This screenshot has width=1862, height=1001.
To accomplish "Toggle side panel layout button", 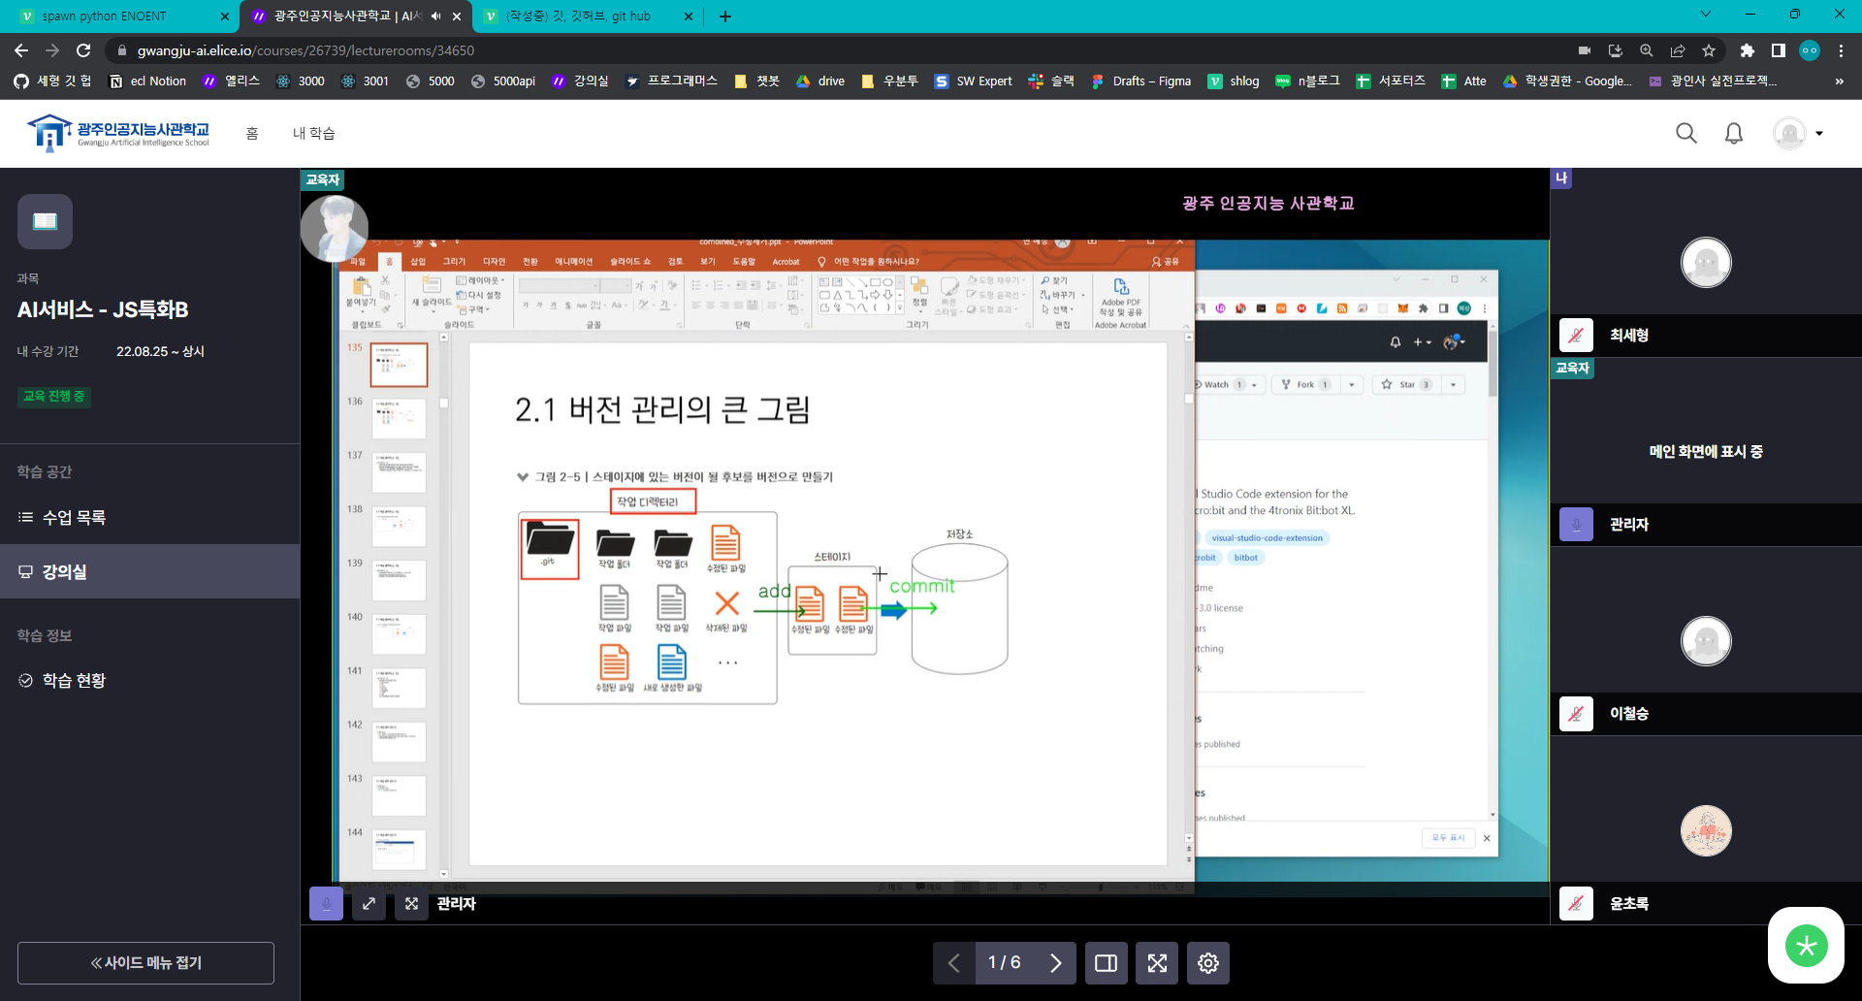I will 1106,963.
